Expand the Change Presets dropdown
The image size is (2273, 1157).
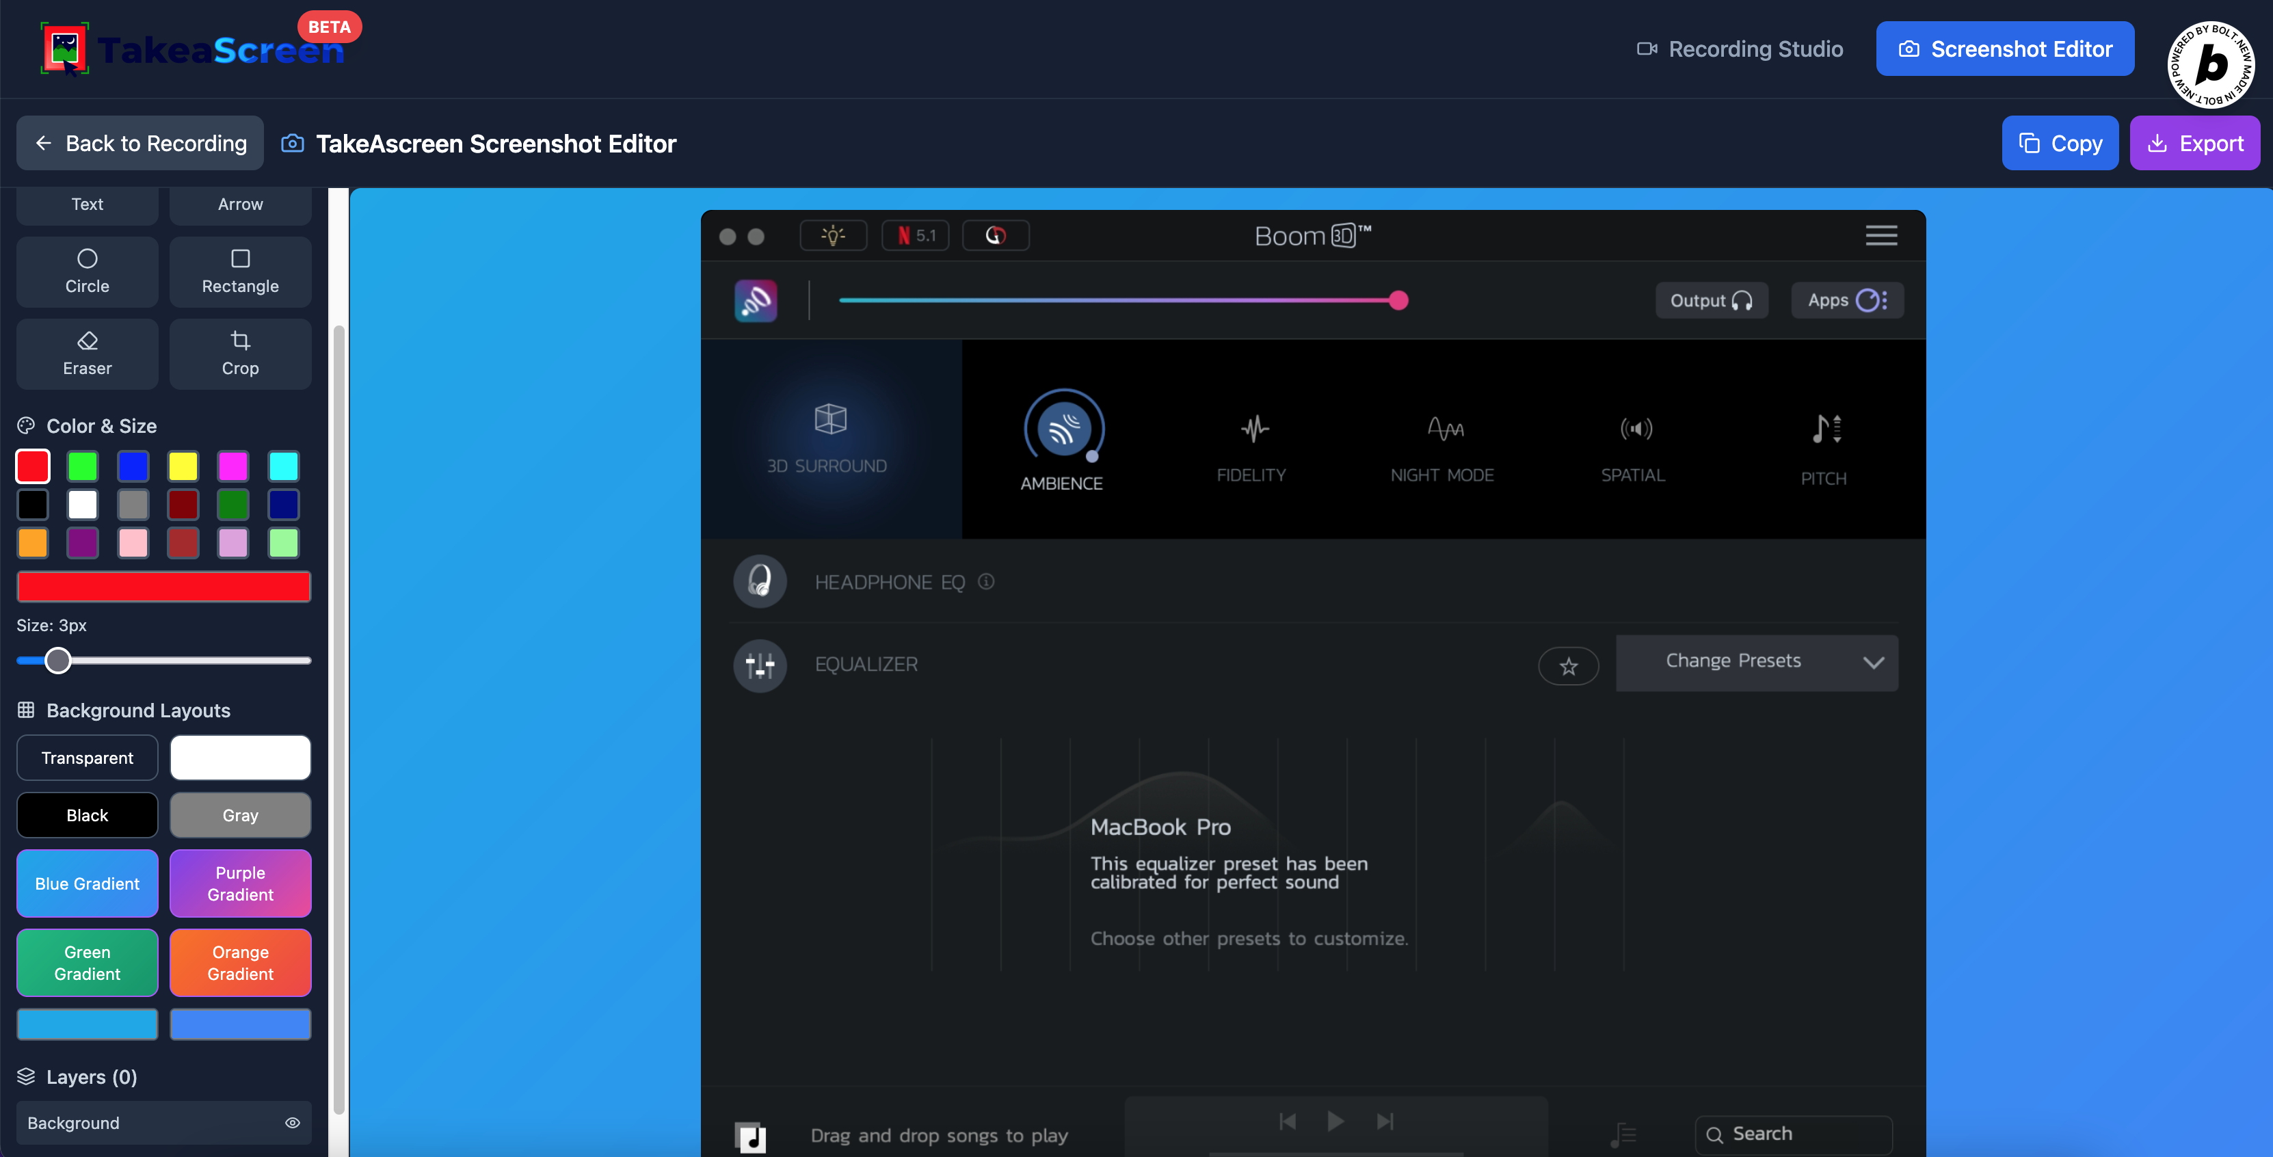click(1756, 662)
